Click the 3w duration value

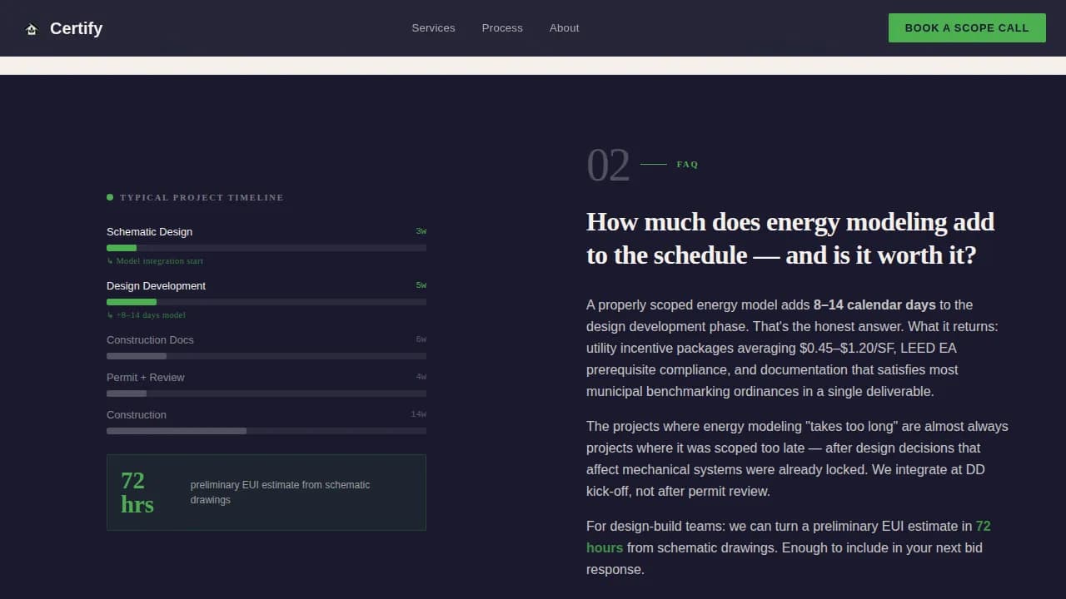click(421, 231)
